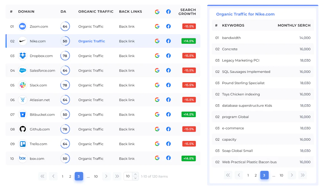Click the Bitbucket logo icon
324x193 pixels.
point(22,115)
